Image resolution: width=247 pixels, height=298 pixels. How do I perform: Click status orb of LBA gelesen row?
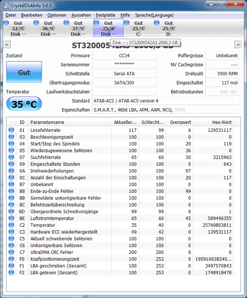(11, 272)
